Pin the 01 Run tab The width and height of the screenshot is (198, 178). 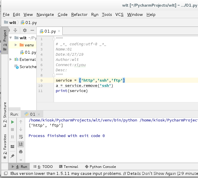12,156
